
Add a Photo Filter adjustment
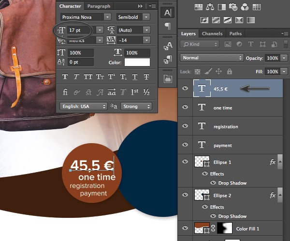click(233, 7)
